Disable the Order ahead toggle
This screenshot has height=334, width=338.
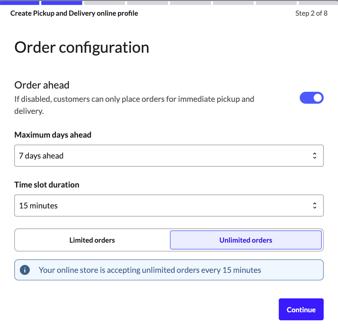tap(312, 98)
